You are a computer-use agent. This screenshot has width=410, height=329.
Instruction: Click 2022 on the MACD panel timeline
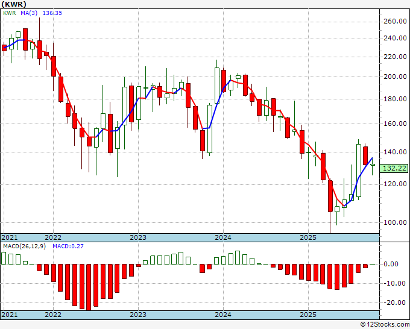point(53,315)
